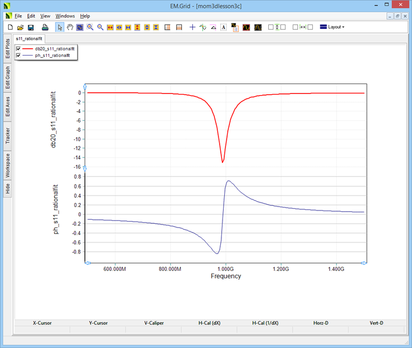Click the zoom out magnifier icon
This screenshot has height=348, width=412.
[x=100, y=27]
